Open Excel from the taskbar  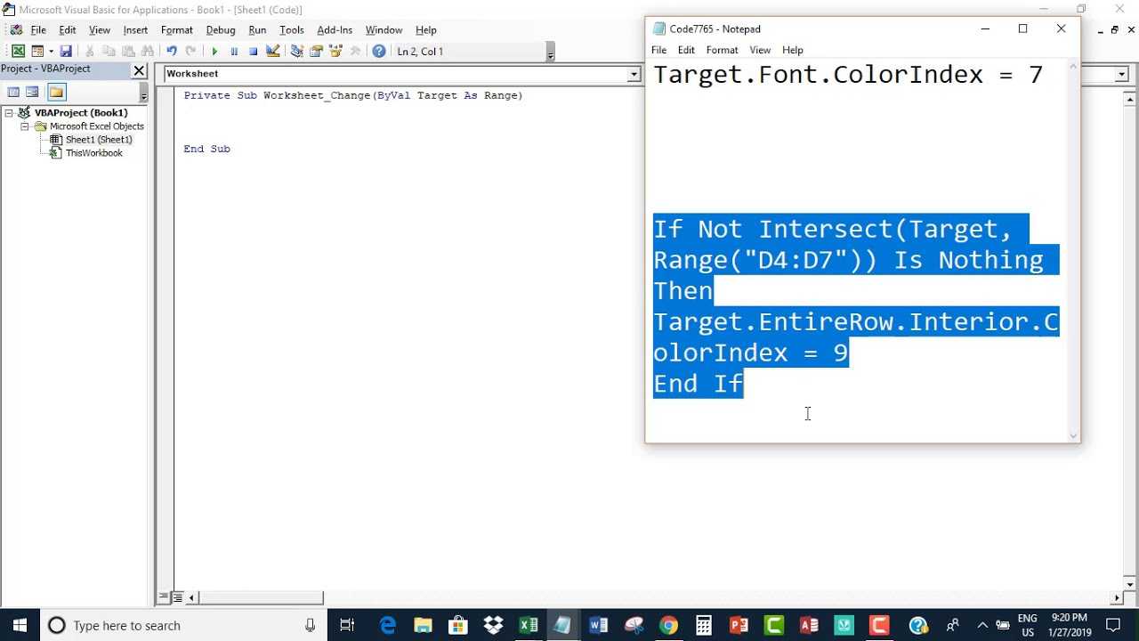pyautogui.click(x=528, y=625)
